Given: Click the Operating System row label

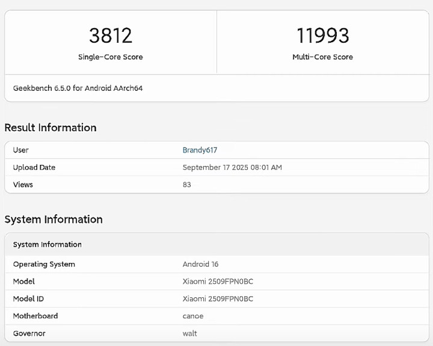Looking at the screenshot, I should point(44,264).
